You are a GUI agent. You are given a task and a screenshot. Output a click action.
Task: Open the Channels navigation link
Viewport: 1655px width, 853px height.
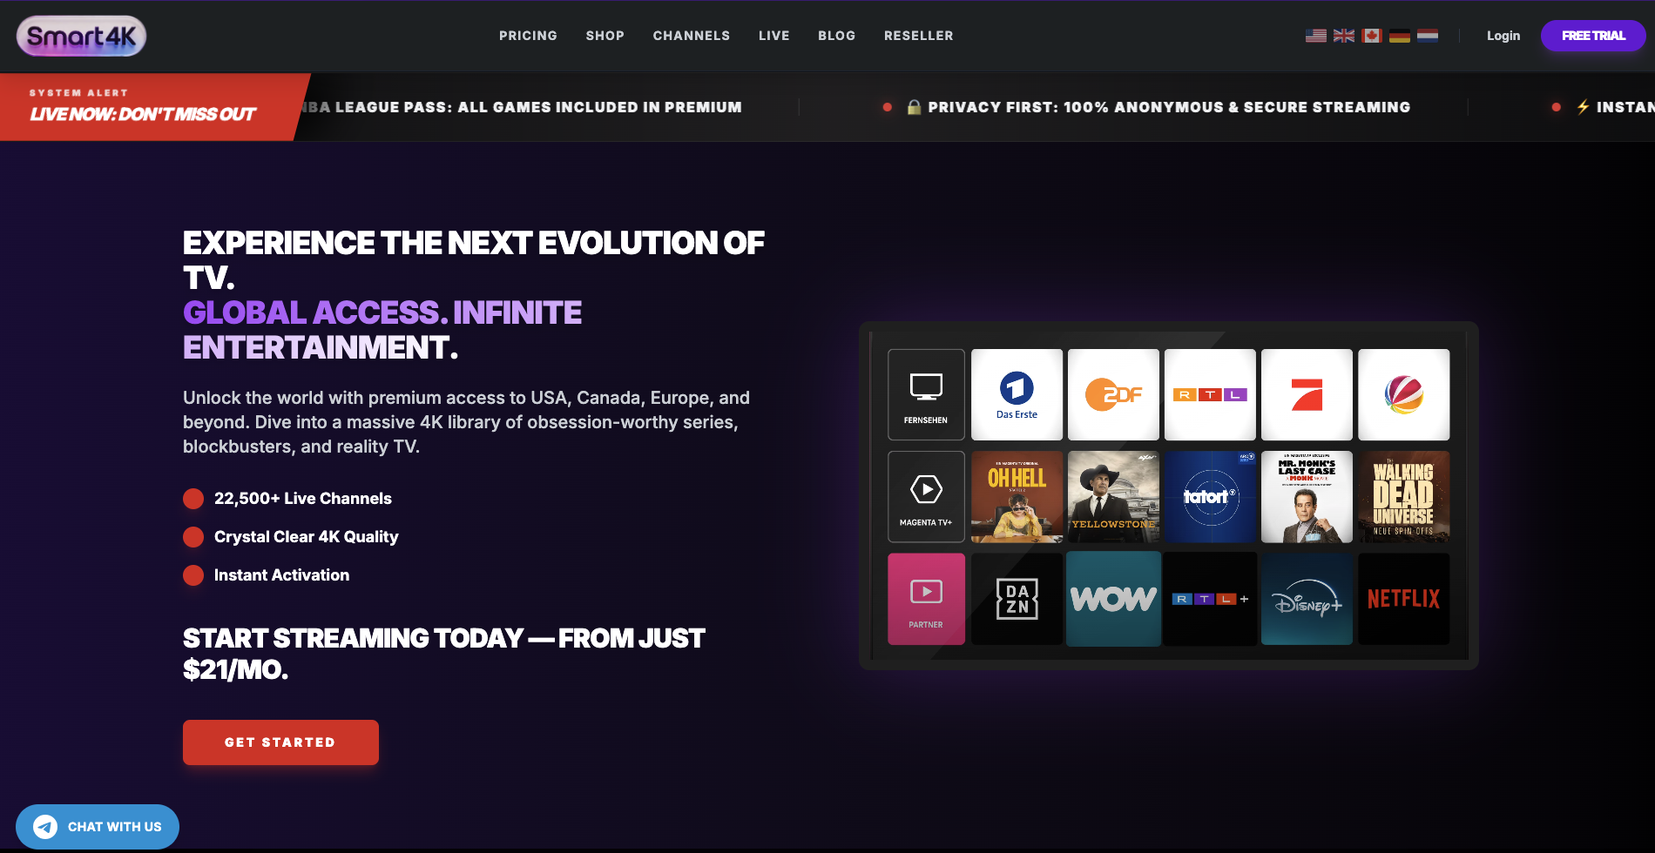(692, 36)
